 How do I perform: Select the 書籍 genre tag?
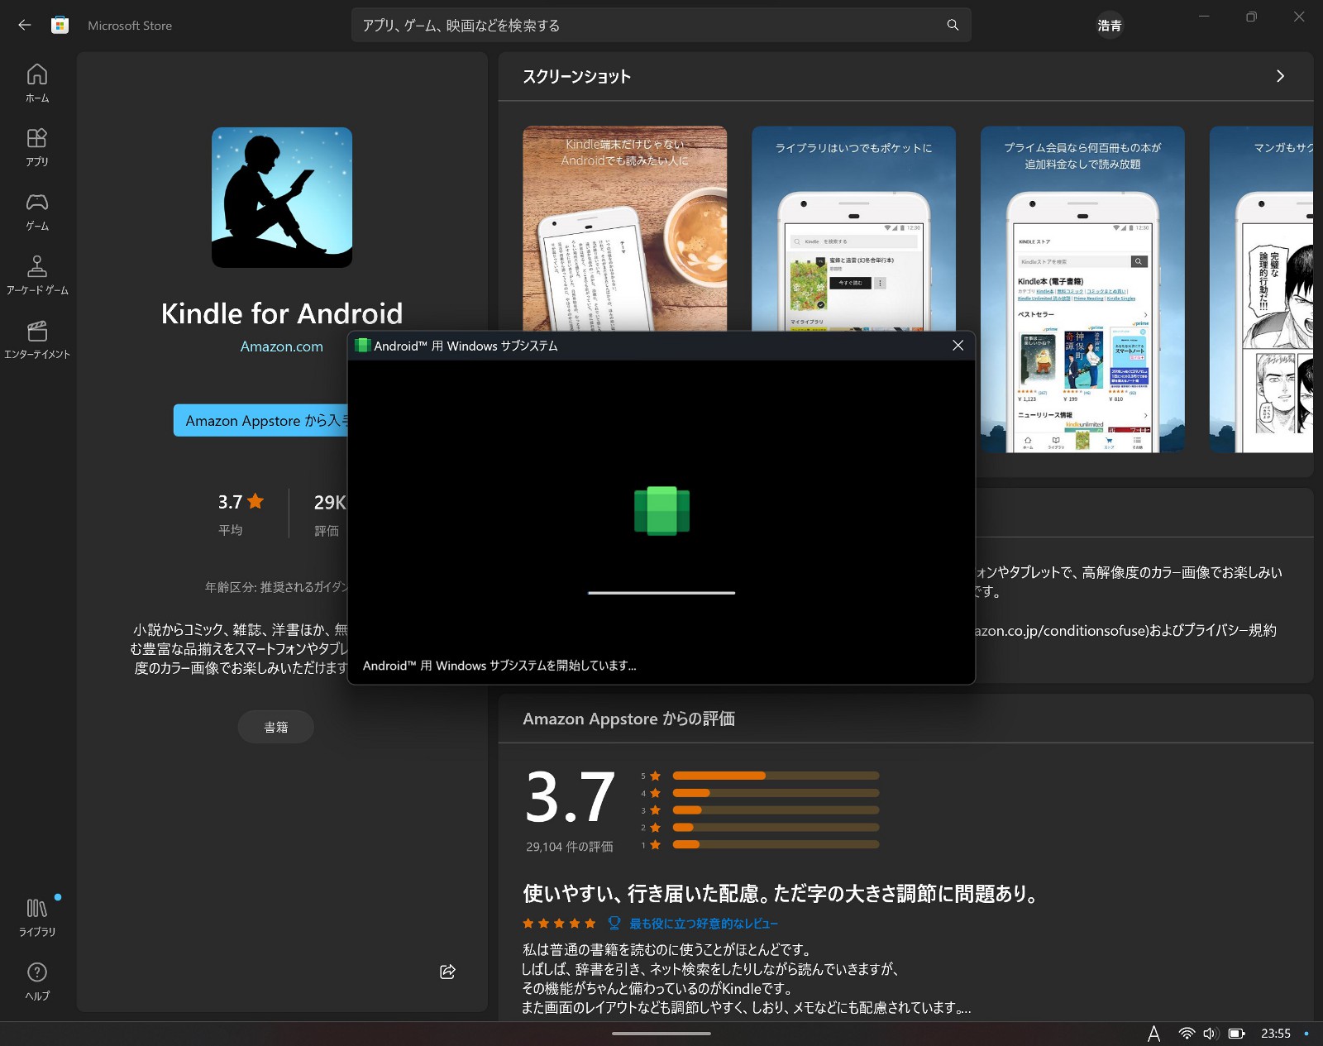[275, 727]
